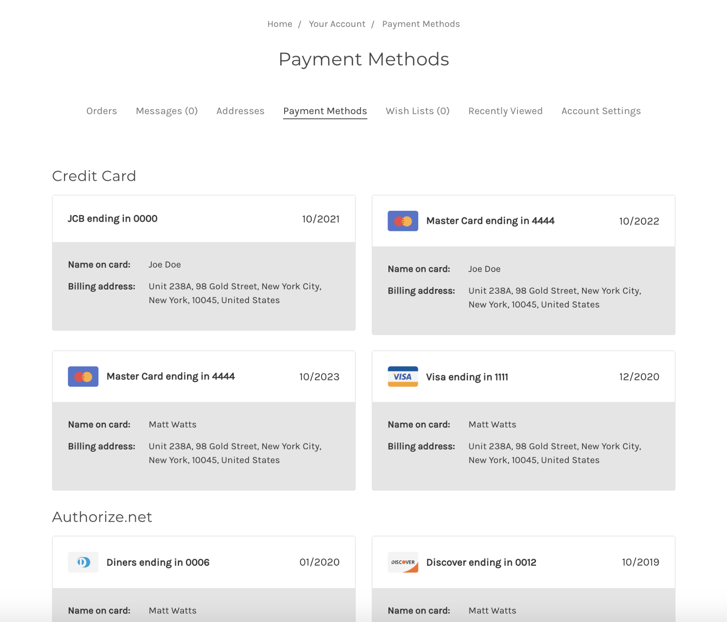Screen dimensions: 727x622
Task: Switch to the Addresses tab
Action: pyautogui.click(x=240, y=111)
